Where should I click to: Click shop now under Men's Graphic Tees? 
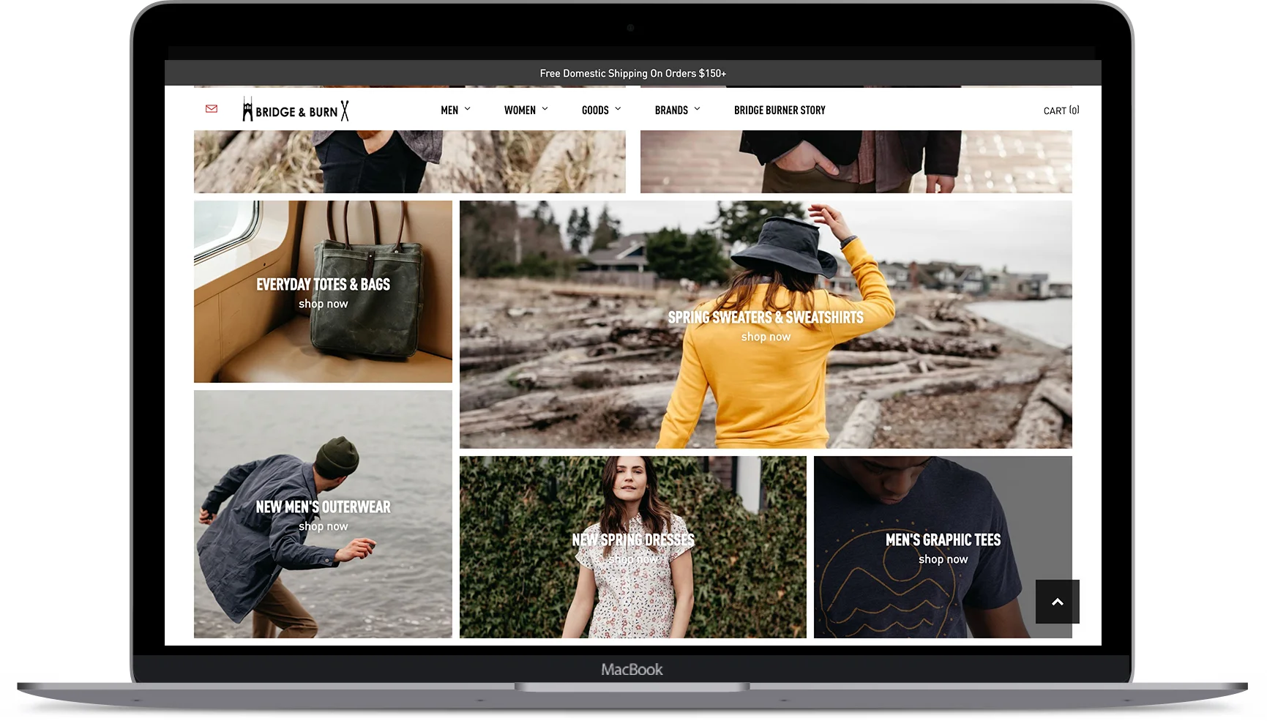pyautogui.click(x=943, y=559)
